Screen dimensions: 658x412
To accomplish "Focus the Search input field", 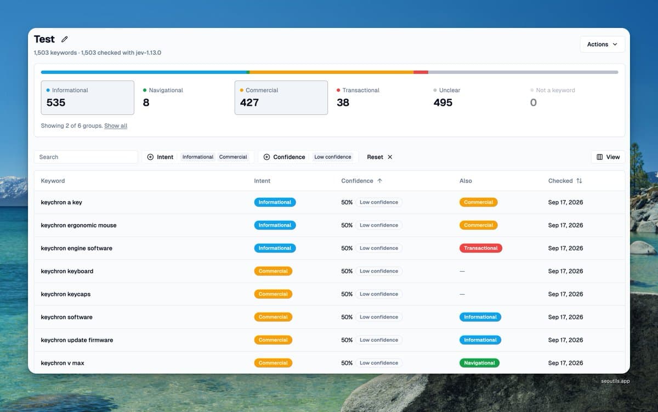I will (x=86, y=157).
